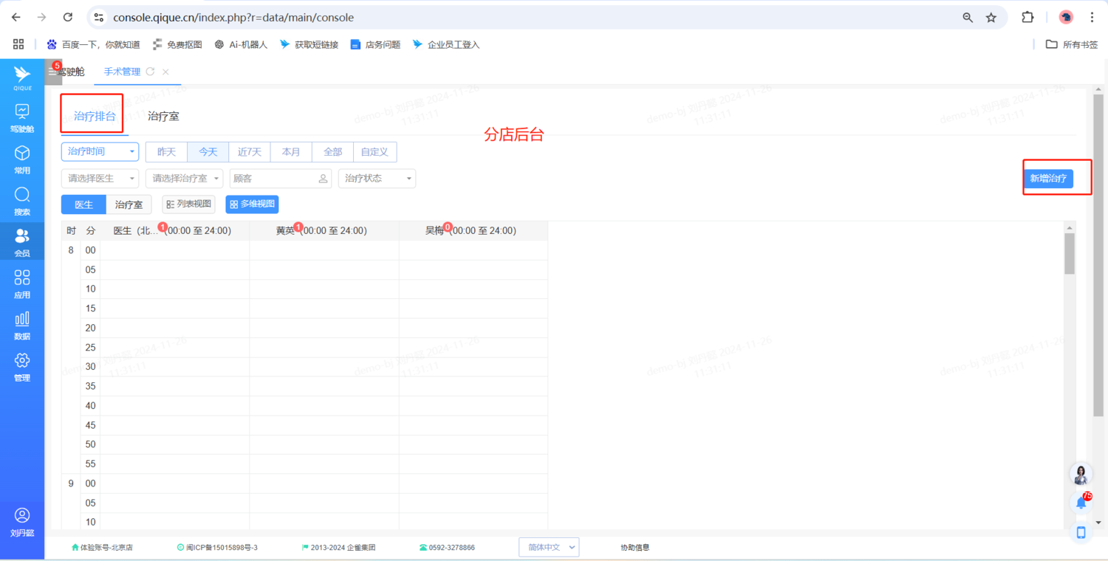Expand the 治疗时间 dropdown
Image resolution: width=1108 pixels, height=561 pixels.
point(100,151)
